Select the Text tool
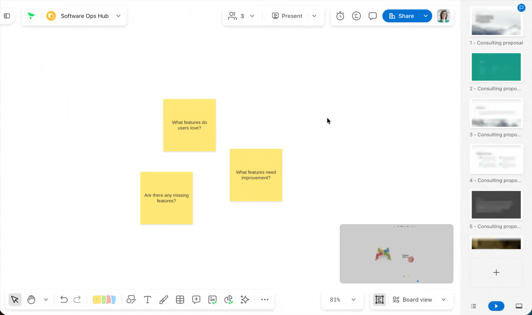The height and width of the screenshot is (315, 532). coord(147,300)
